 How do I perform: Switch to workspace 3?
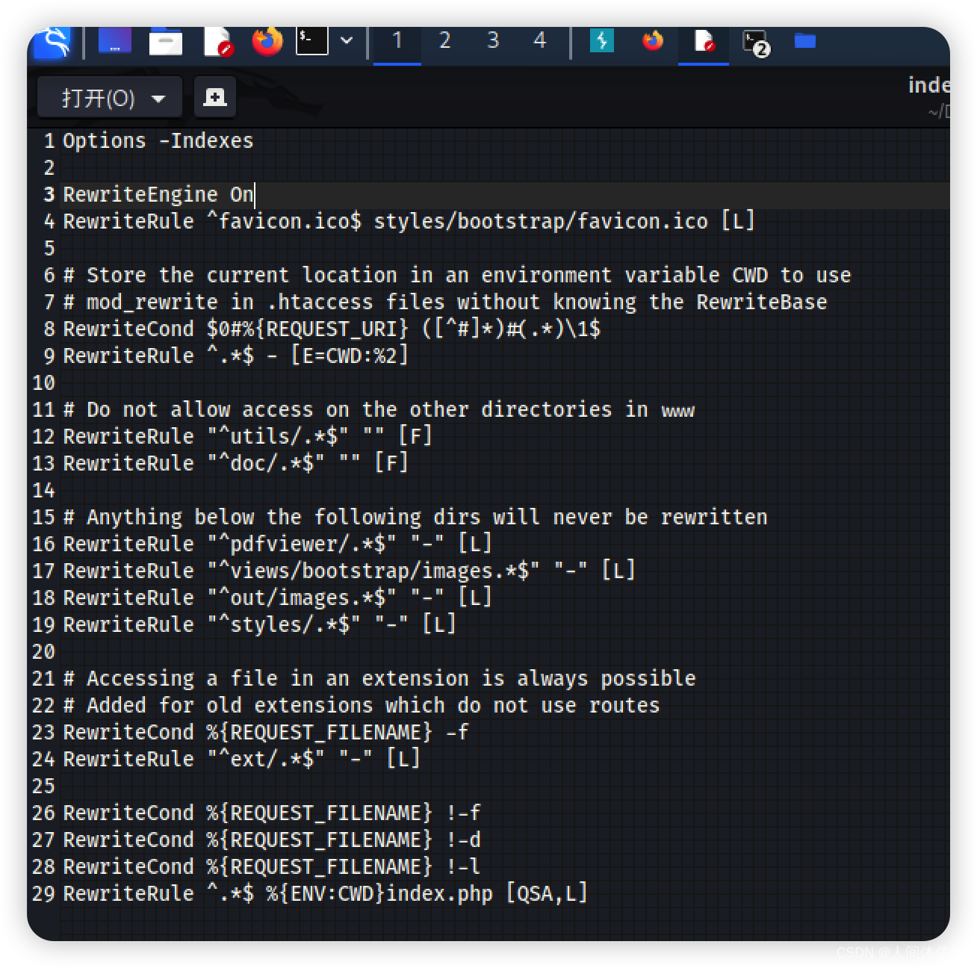[x=492, y=40]
